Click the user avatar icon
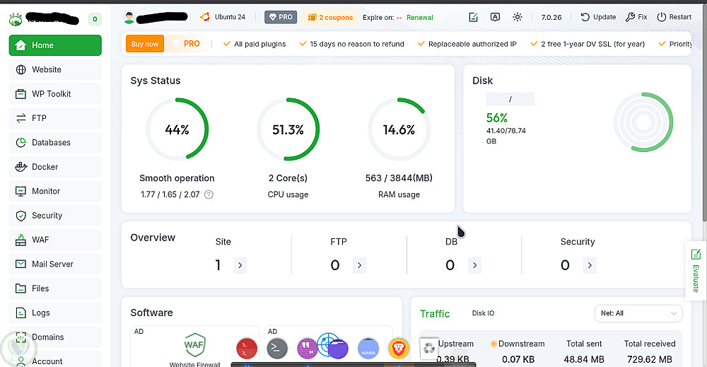Screen dimensions: 707x367 129,17
